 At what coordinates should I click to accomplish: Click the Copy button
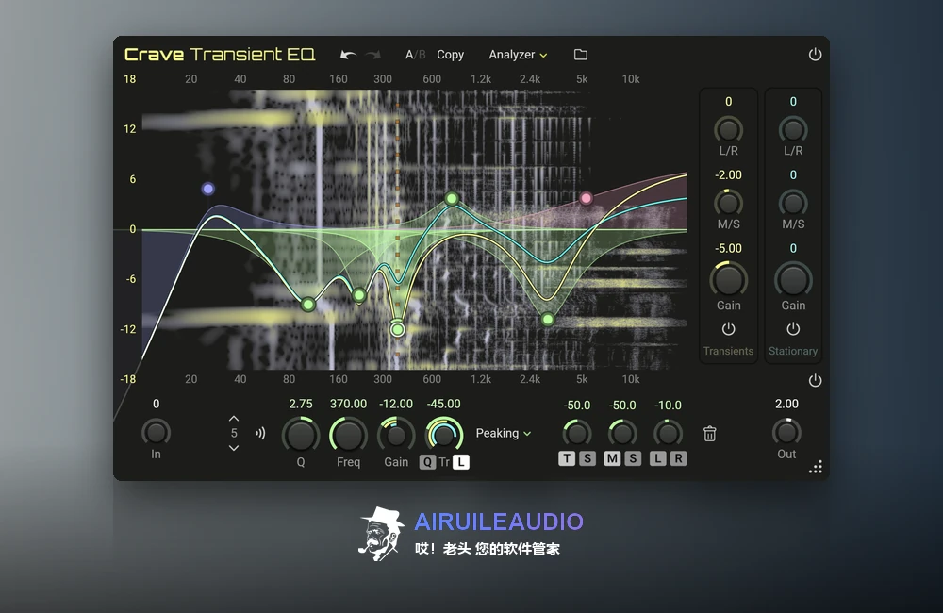coord(451,55)
